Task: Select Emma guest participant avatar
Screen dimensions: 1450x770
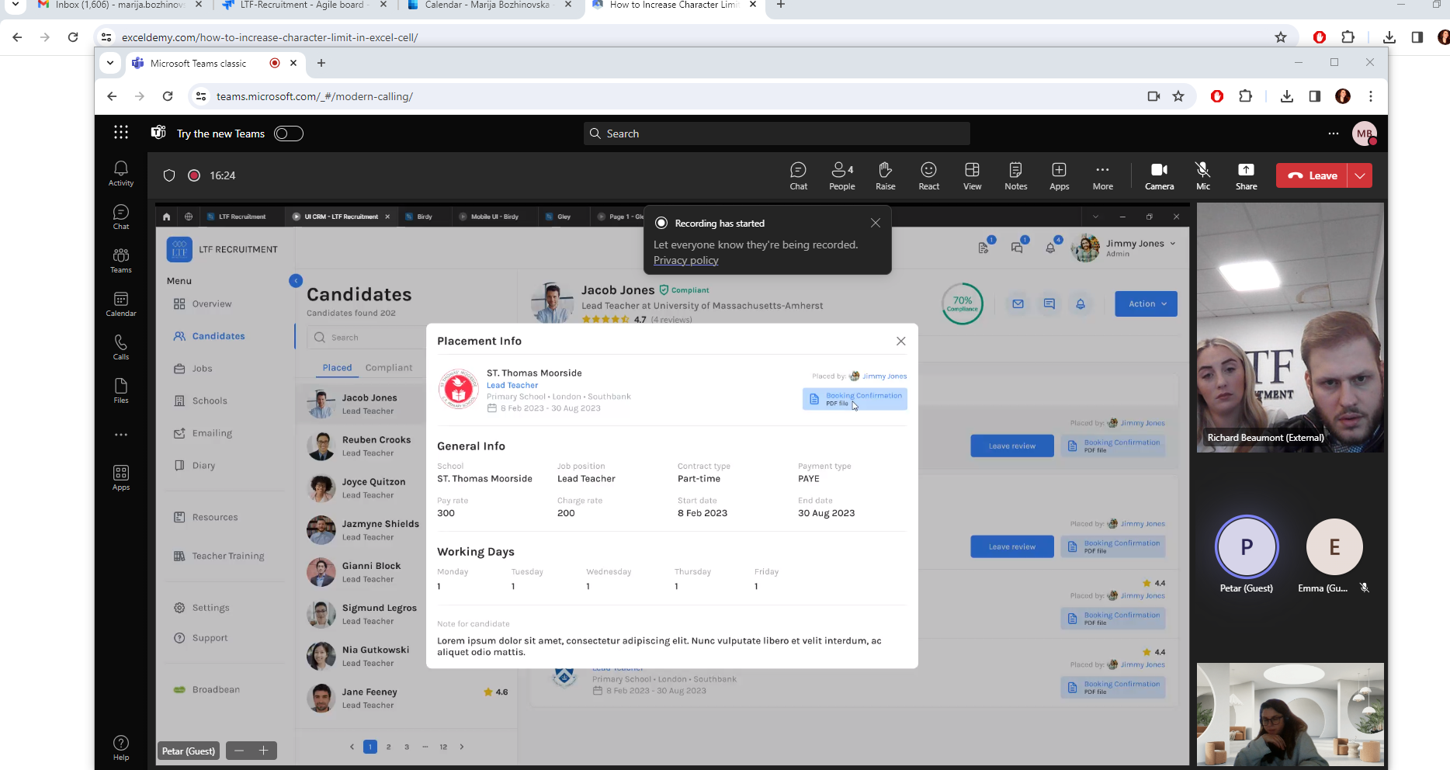Action: tap(1334, 546)
